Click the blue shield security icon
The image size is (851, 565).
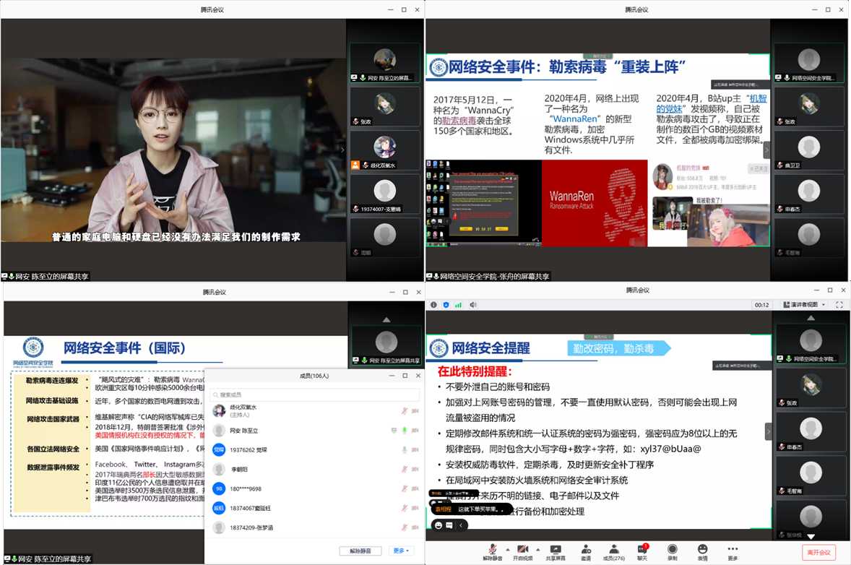(x=446, y=305)
